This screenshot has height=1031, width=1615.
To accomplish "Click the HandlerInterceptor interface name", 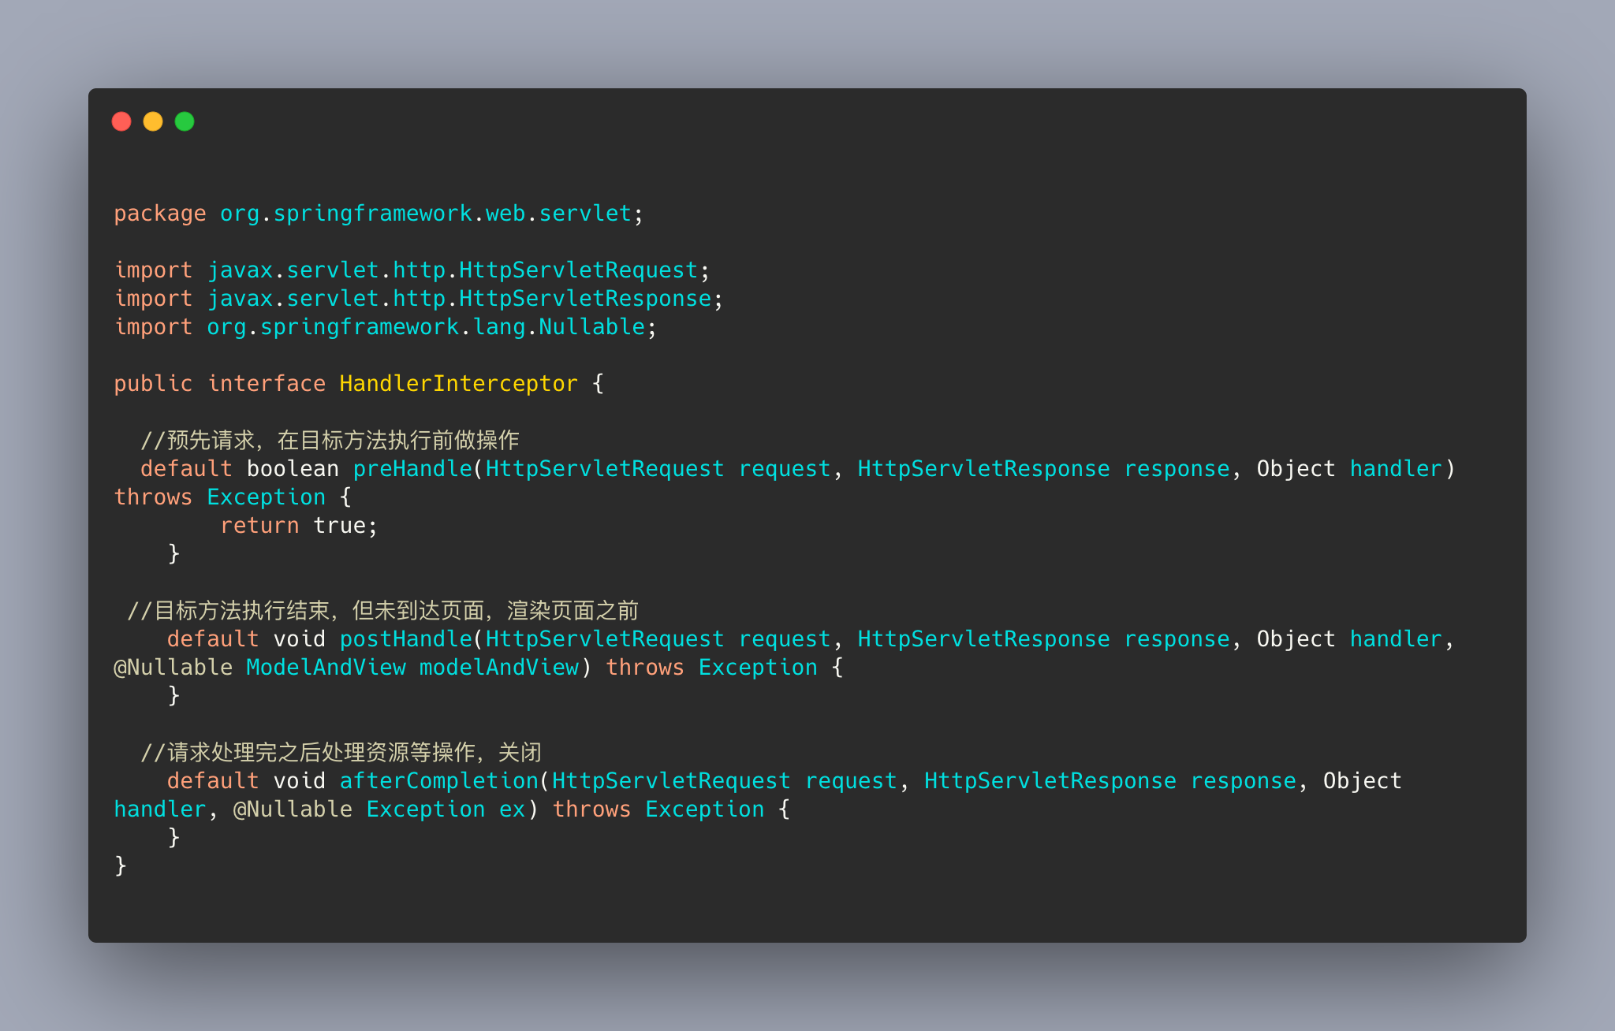I will click(x=459, y=384).
